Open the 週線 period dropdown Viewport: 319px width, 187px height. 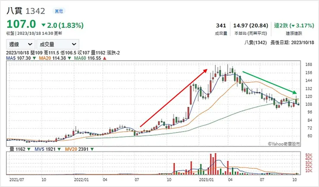[x=21, y=44]
